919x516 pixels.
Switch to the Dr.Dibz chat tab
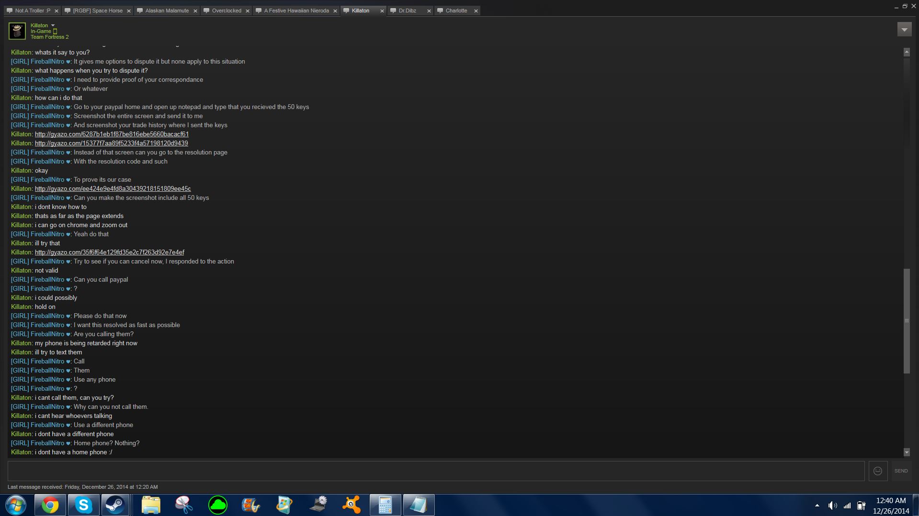(407, 11)
